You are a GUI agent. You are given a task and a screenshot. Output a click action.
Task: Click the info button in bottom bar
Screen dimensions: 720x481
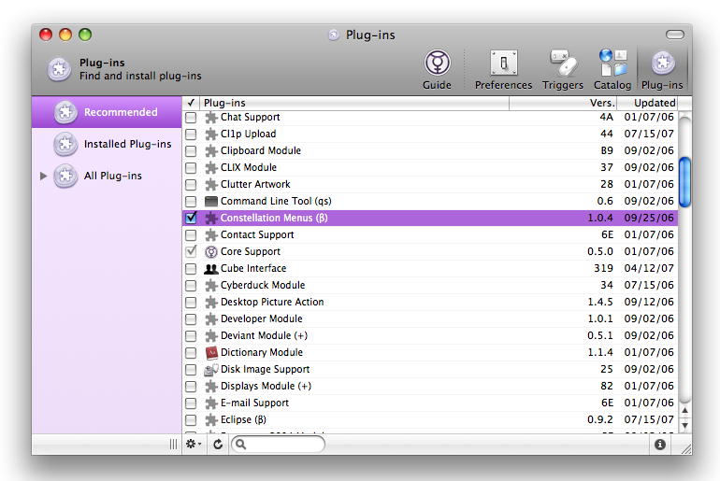[x=660, y=444]
